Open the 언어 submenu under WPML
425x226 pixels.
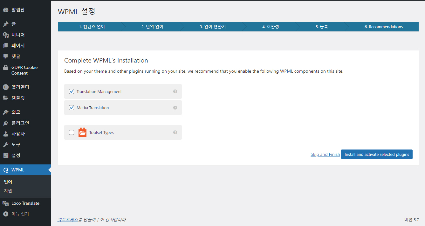pyautogui.click(x=8, y=182)
